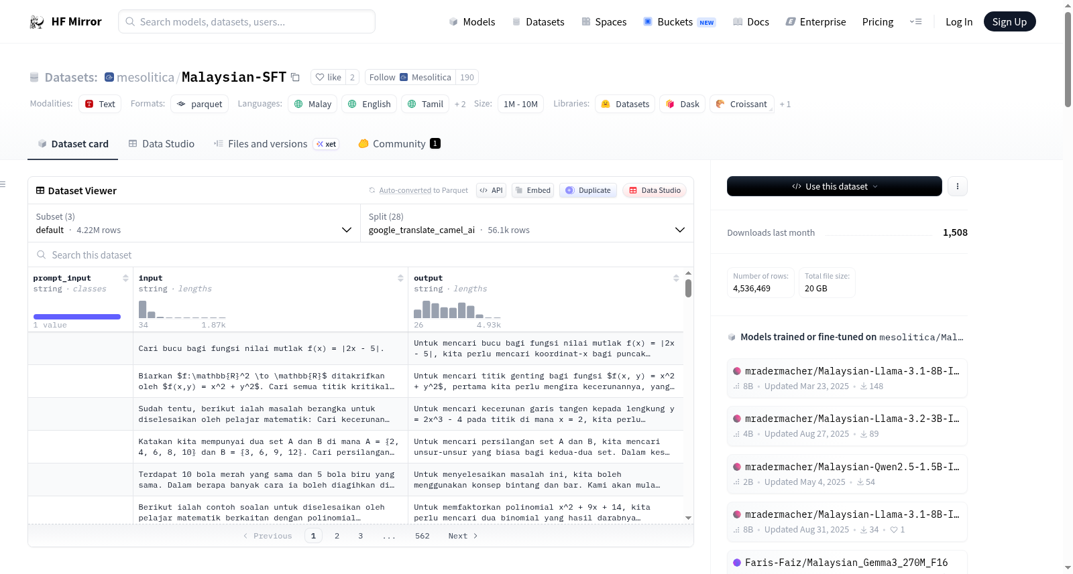Expand the +1 more libraries
The width and height of the screenshot is (1073, 574).
point(785,104)
